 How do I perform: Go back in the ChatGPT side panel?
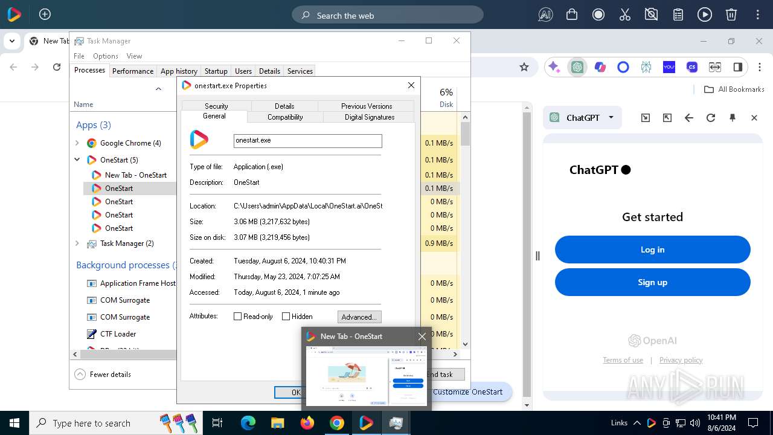click(x=689, y=118)
